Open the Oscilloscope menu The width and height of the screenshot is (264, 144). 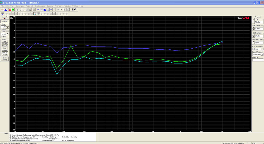click(x=40, y=6)
